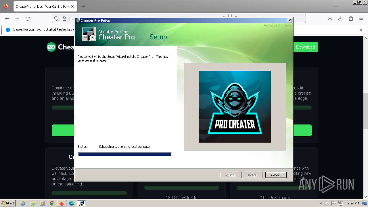Open the Firefox extensions menu
Image resolution: width=368 pixels, height=207 pixels.
click(351, 18)
